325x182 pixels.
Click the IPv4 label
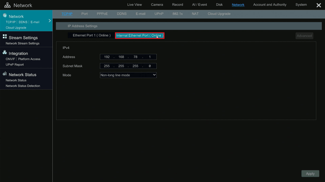pyautogui.click(x=66, y=48)
